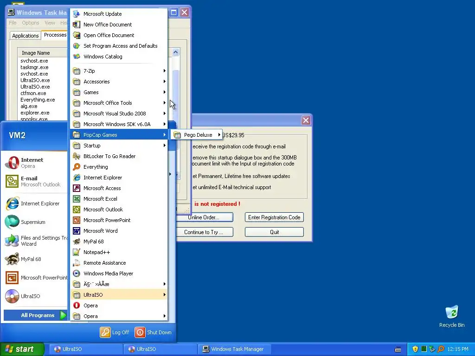This screenshot has width=475, height=356.
Task: Launch Notepad++
Action: (x=119, y=252)
